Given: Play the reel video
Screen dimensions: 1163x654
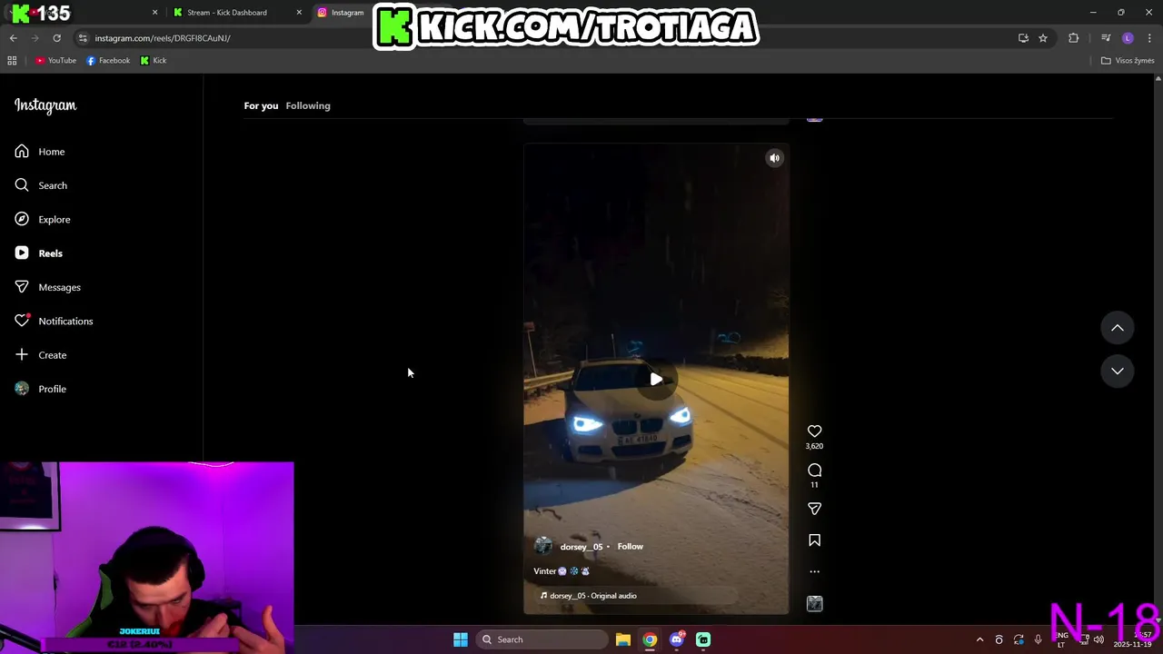Looking at the screenshot, I should pyautogui.click(x=656, y=380).
